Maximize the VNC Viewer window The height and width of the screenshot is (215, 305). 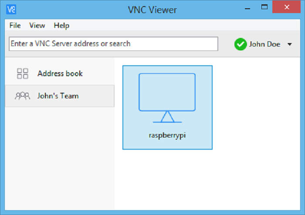coord(264,7)
